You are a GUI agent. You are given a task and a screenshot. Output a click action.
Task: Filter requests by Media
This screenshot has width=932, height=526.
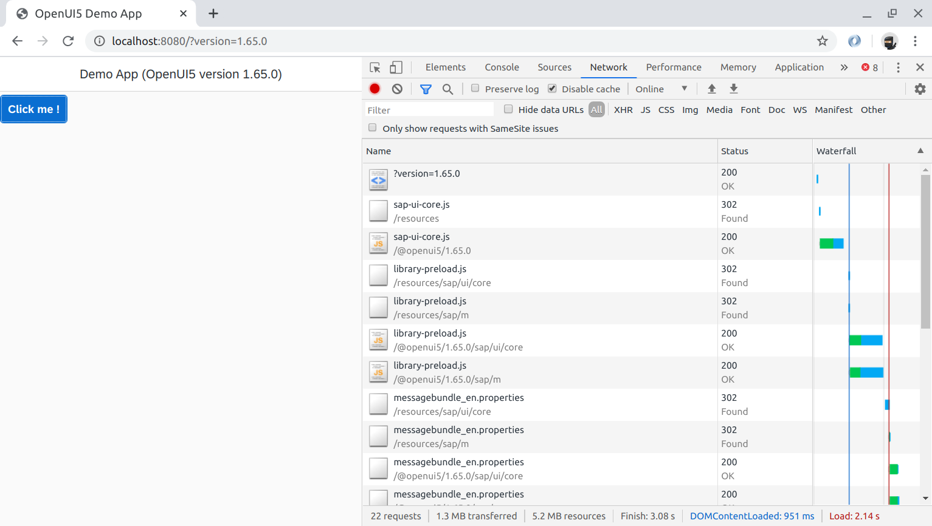(719, 110)
